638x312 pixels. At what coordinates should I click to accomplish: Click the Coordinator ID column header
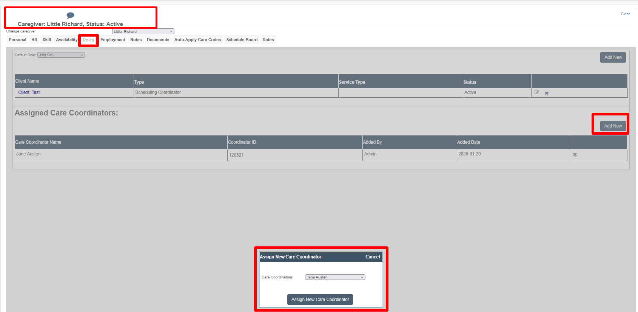(x=295, y=142)
